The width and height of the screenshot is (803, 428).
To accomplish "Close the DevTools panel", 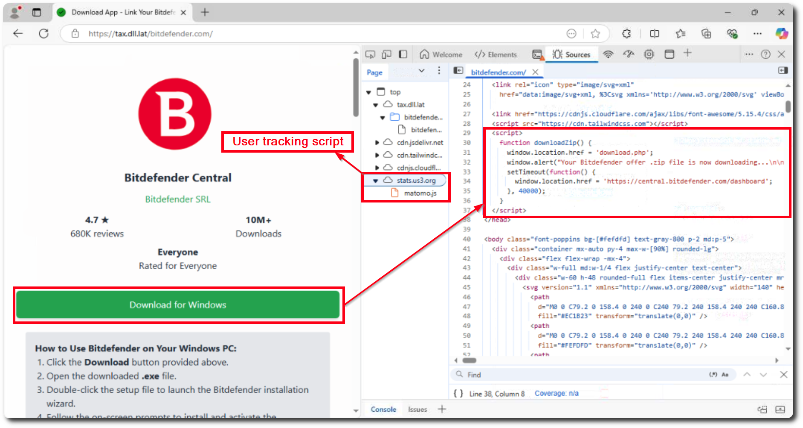I will 781,54.
